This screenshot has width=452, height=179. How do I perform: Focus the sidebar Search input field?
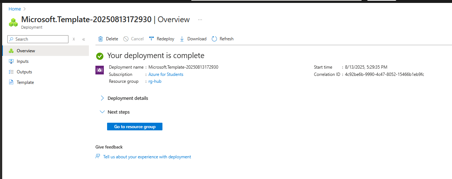38,39
